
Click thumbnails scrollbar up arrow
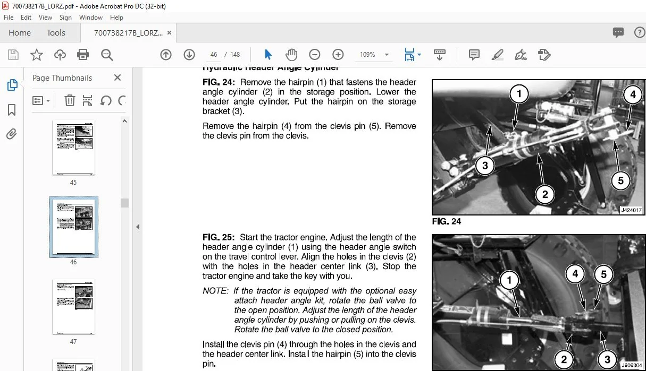[x=124, y=121]
